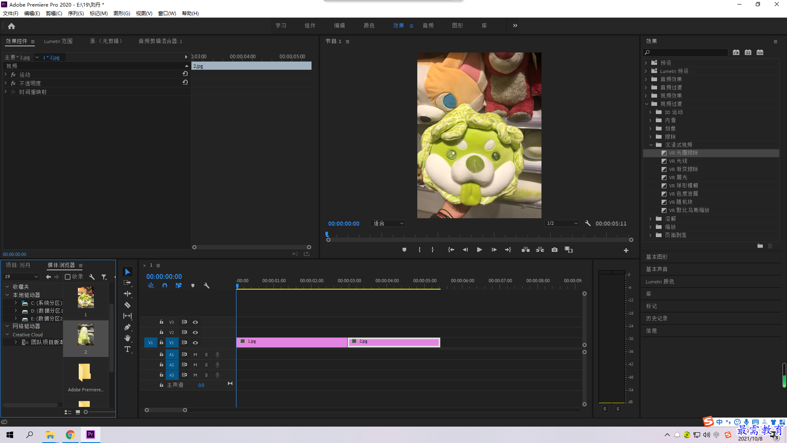This screenshot has width=787, height=443.
Task: Select the 2.jpg clip on the timeline
Action: 394,342
